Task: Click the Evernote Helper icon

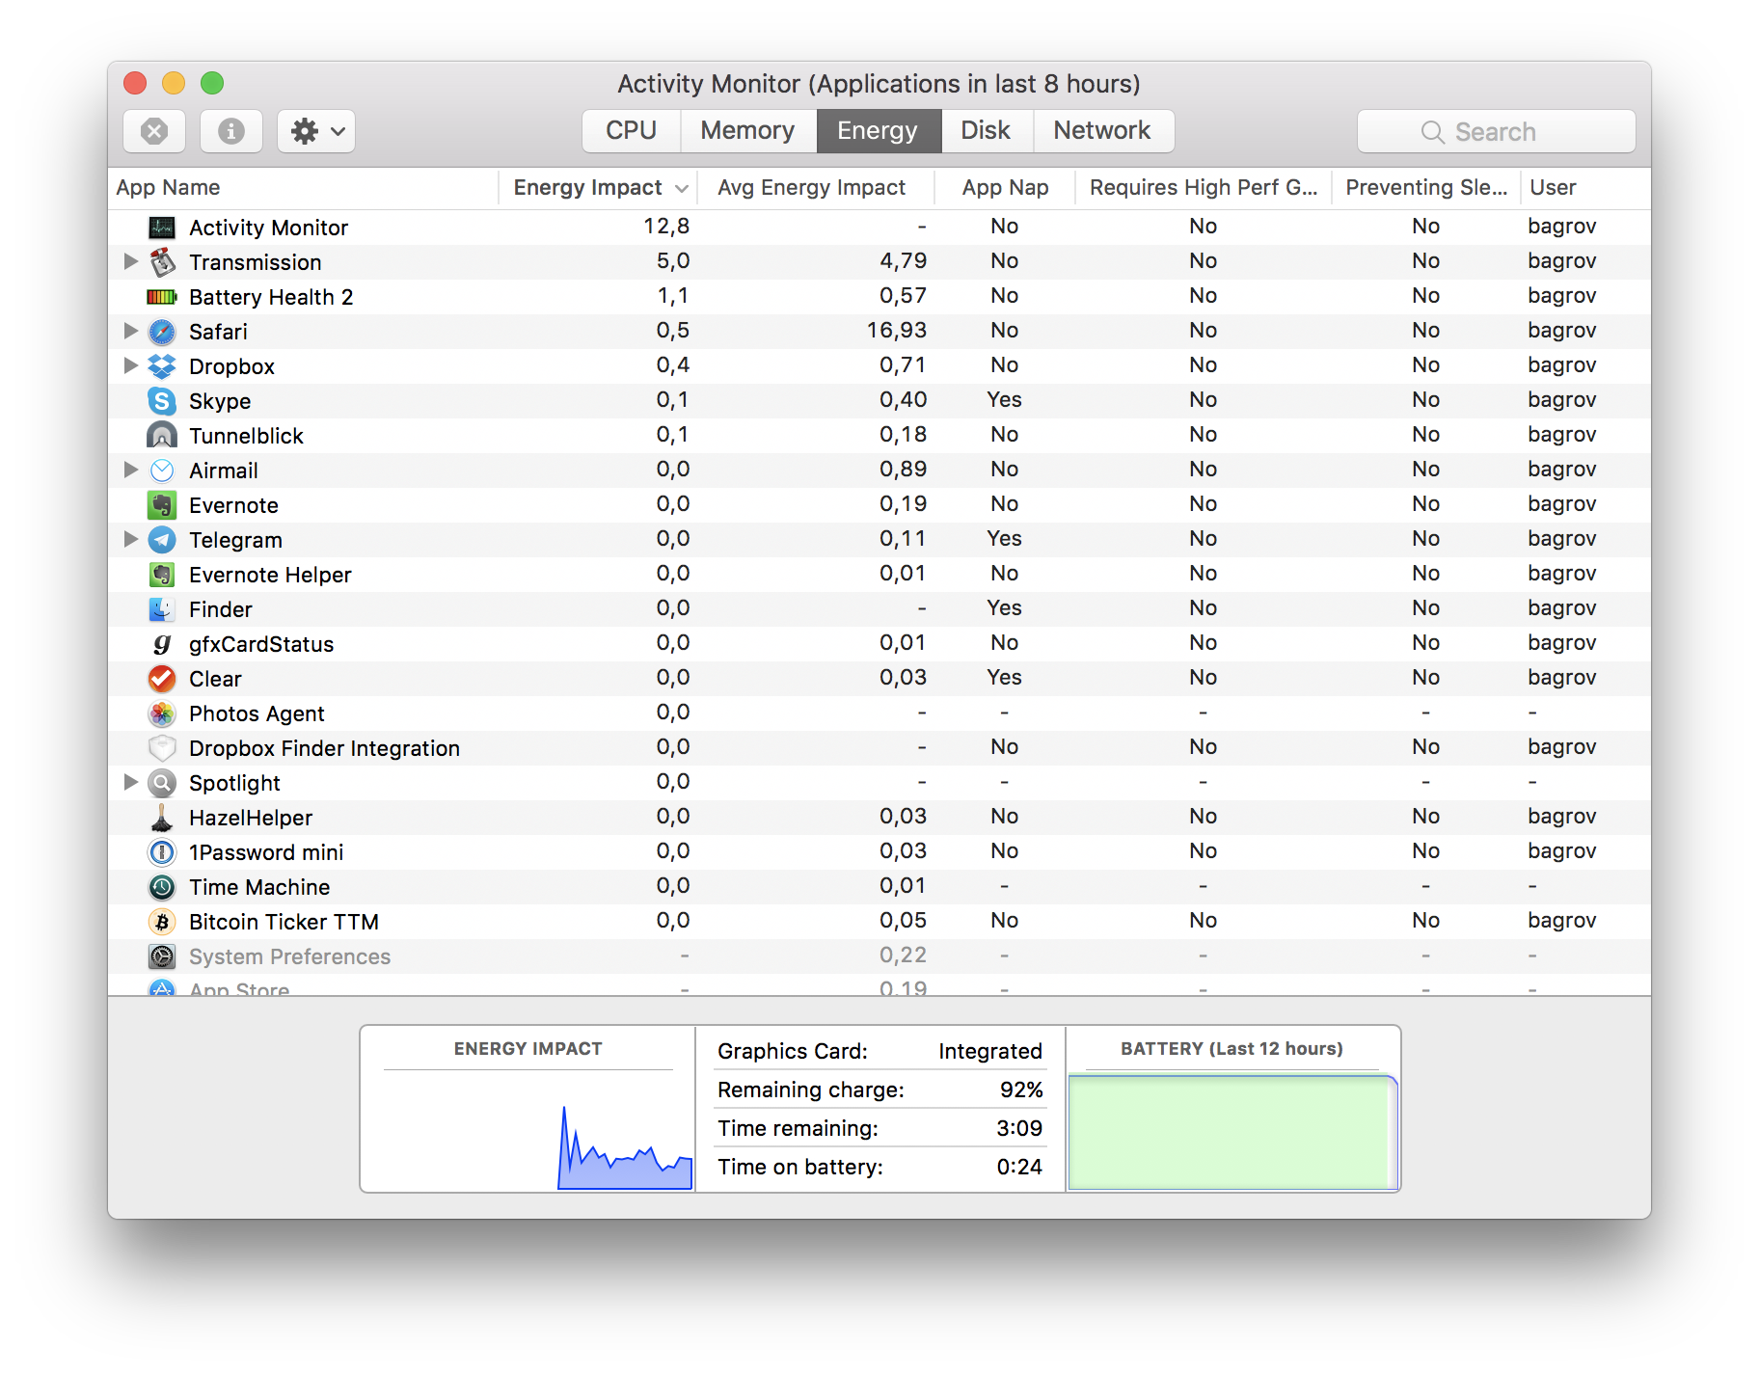Action: 162,575
